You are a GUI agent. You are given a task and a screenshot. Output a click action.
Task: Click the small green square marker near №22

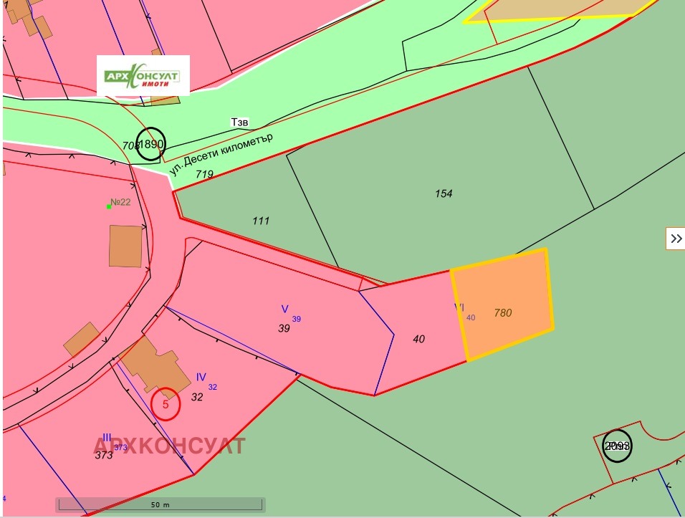pos(109,206)
